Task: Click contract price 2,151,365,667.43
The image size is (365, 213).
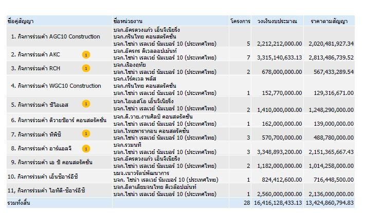Action: click(331, 152)
